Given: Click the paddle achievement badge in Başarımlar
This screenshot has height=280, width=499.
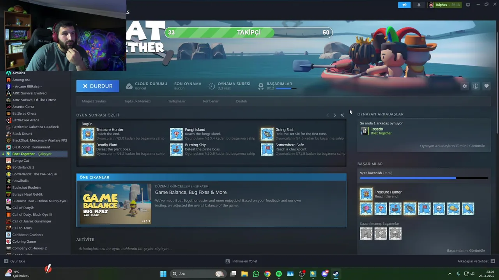Looking at the screenshot, I should [x=468, y=208].
